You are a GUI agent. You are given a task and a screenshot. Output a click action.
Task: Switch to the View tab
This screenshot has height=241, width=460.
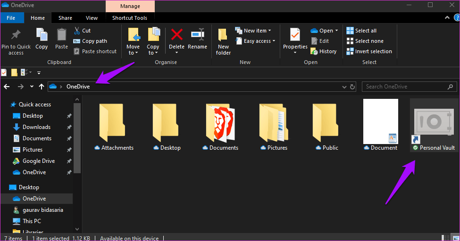[x=92, y=18]
